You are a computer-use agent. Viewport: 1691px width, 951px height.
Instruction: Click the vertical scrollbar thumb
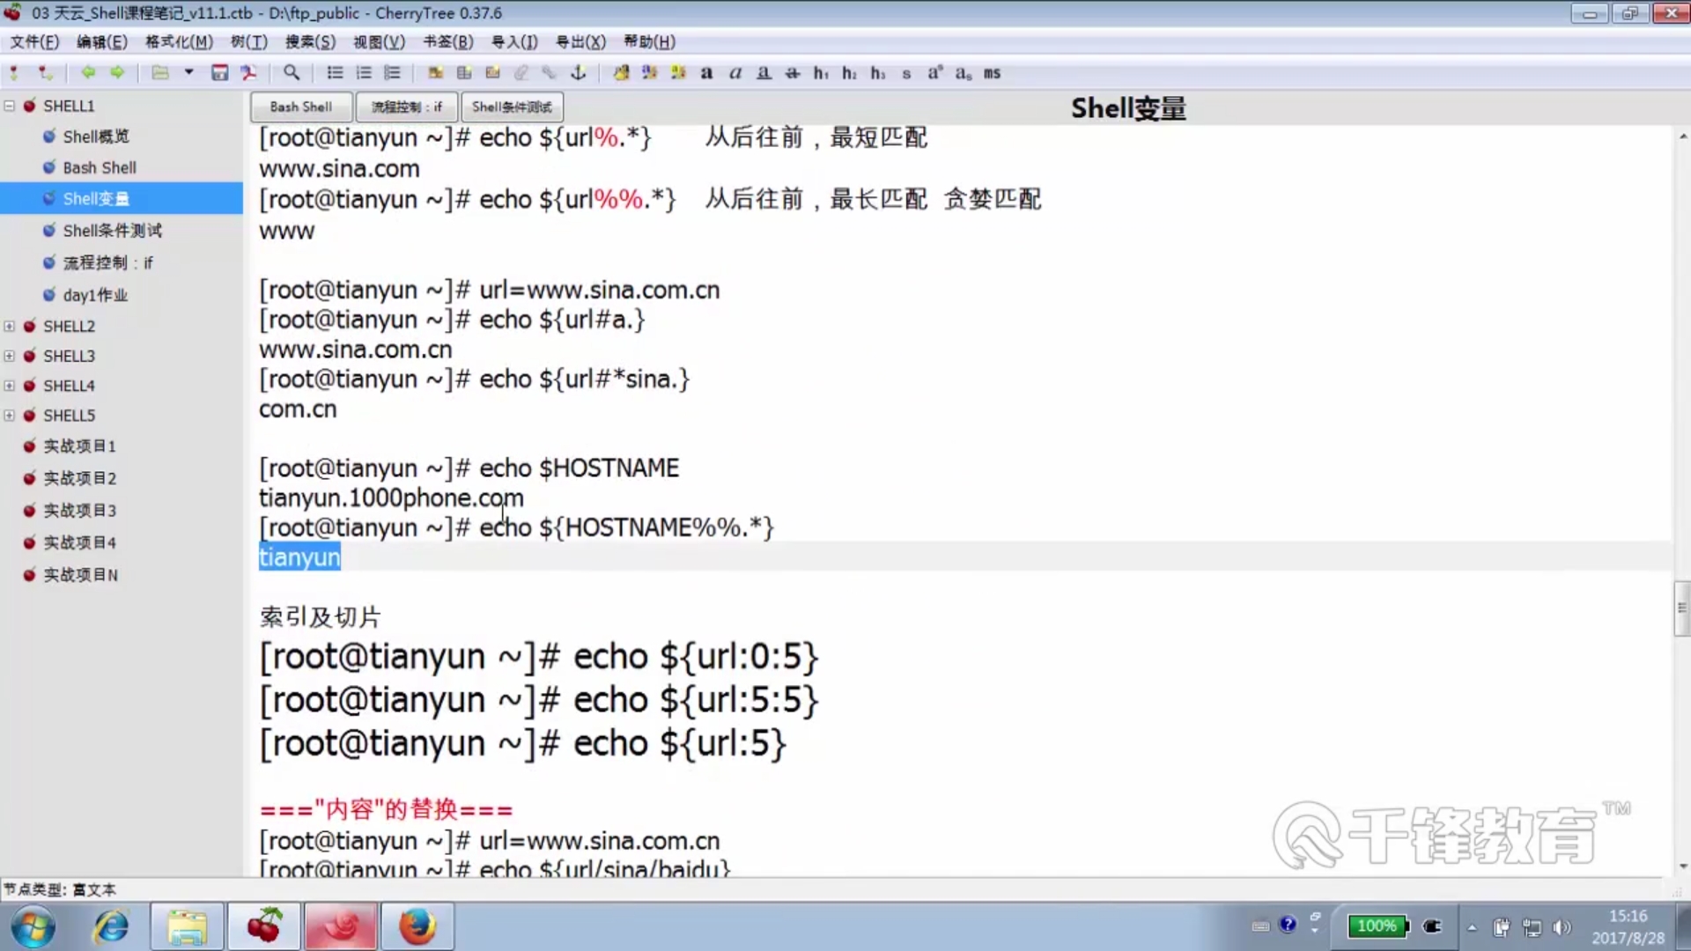(1681, 608)
